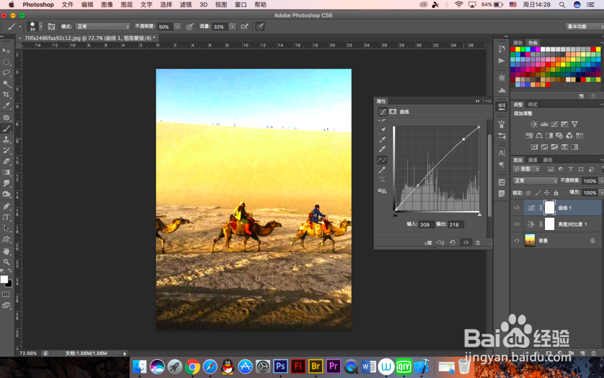Screen dimensions: 604x378
Task: Open the tool preset picker arrow
Action: [20, 27]
